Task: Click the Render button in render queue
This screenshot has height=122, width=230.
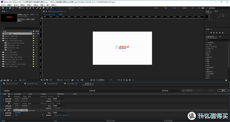Action: click(223, 91)
